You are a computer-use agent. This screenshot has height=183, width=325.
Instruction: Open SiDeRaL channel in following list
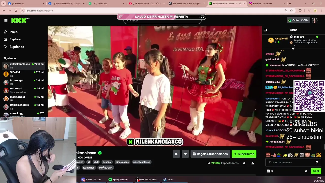pos(24,74)
